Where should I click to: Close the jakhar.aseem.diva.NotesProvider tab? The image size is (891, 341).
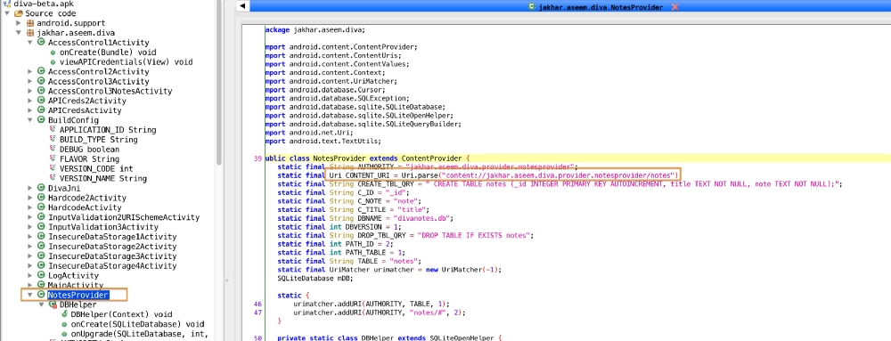[674, 7]
